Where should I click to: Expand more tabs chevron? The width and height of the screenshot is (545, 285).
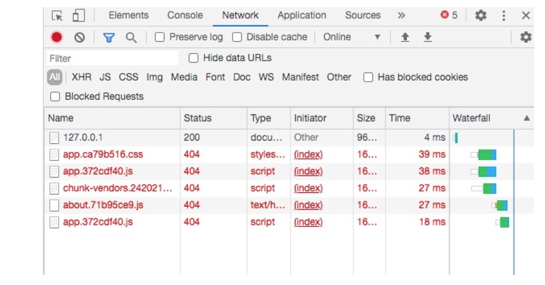[x=401, y=15]
